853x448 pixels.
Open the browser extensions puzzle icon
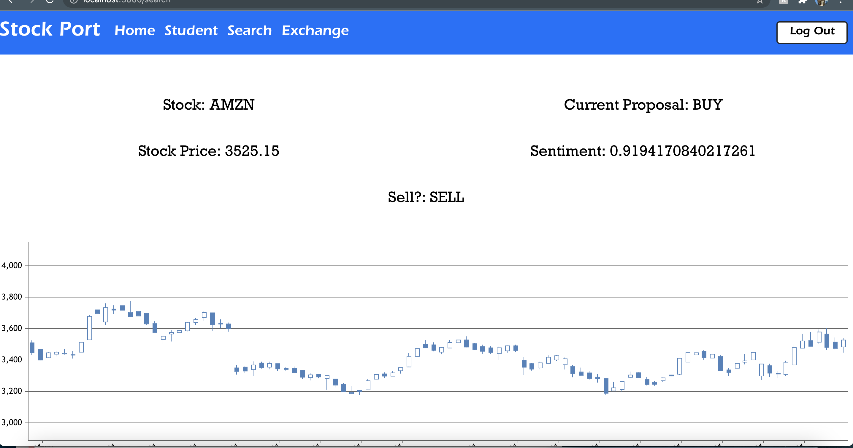(802, 1)
